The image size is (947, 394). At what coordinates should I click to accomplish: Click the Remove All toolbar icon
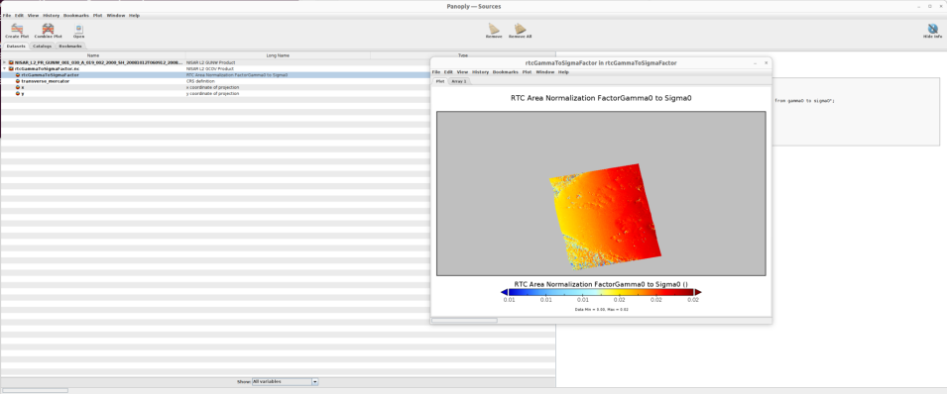pos(520,29)
